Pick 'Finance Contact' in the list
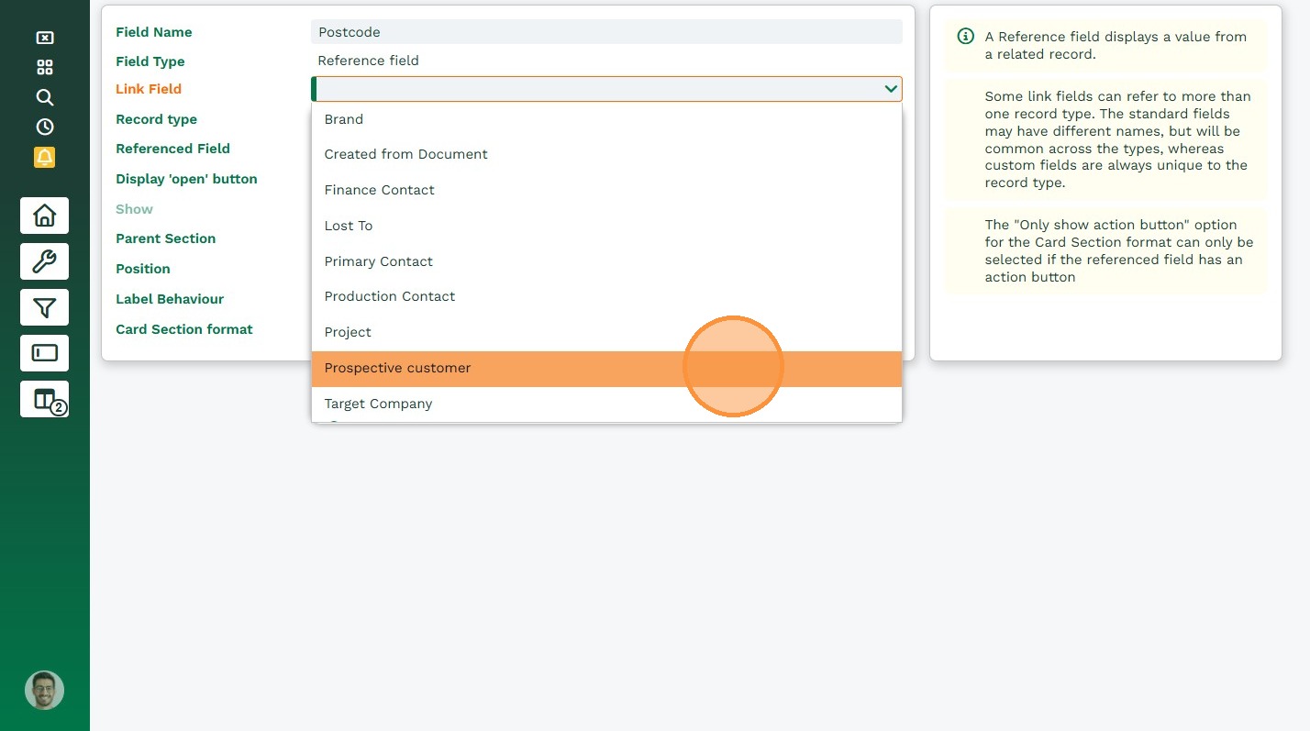The width and height of the screenshot is (1310, 731). point(379,190)
